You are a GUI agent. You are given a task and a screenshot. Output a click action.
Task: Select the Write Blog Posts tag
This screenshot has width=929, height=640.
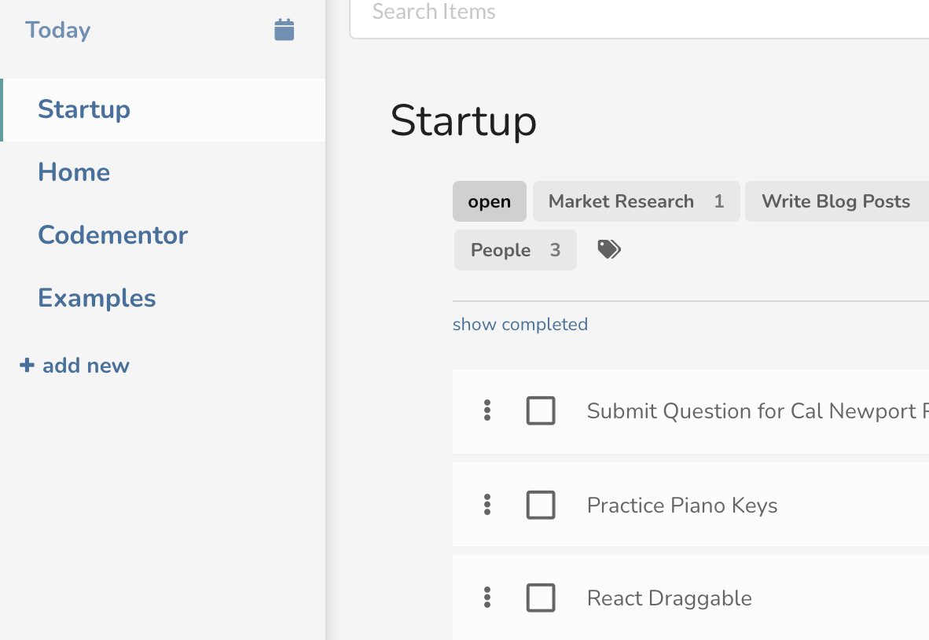pos(835,202)
